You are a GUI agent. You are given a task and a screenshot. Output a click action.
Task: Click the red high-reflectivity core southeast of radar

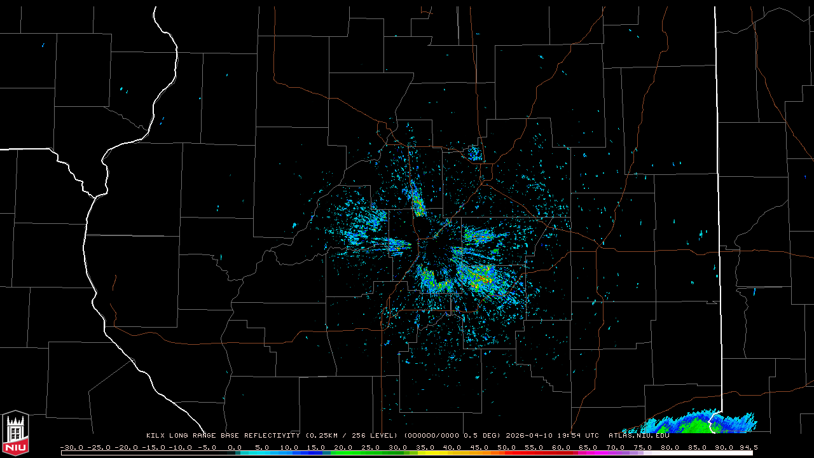click(486, 278)
